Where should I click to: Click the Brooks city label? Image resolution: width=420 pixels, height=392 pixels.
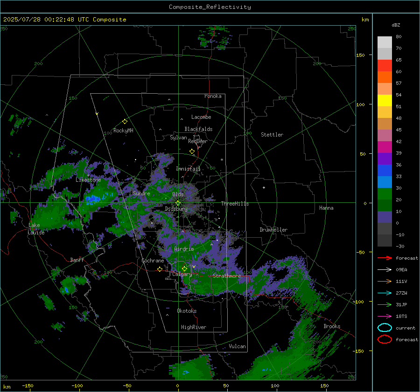(x=332, y=326)
